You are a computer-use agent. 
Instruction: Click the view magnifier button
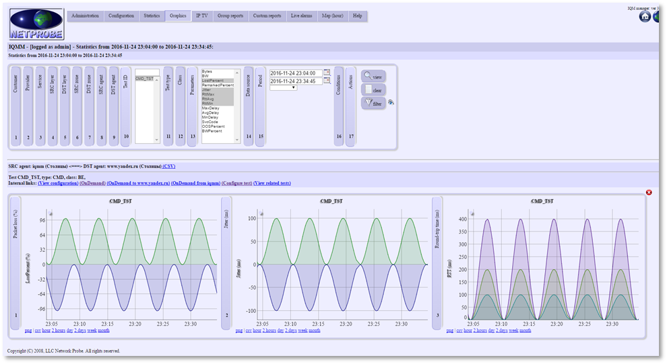tap(373, 77)
